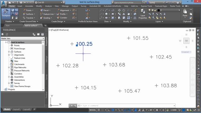
Task: Toggle layer 0 freeze sun icon
Action: [x=152, y=10]
